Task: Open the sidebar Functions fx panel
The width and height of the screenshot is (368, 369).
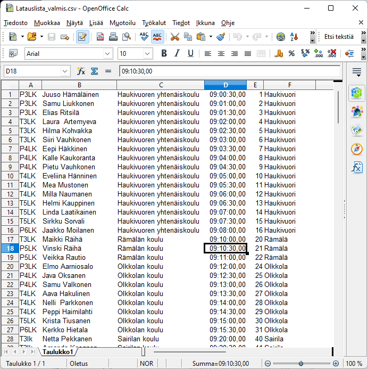Action: 357,167
